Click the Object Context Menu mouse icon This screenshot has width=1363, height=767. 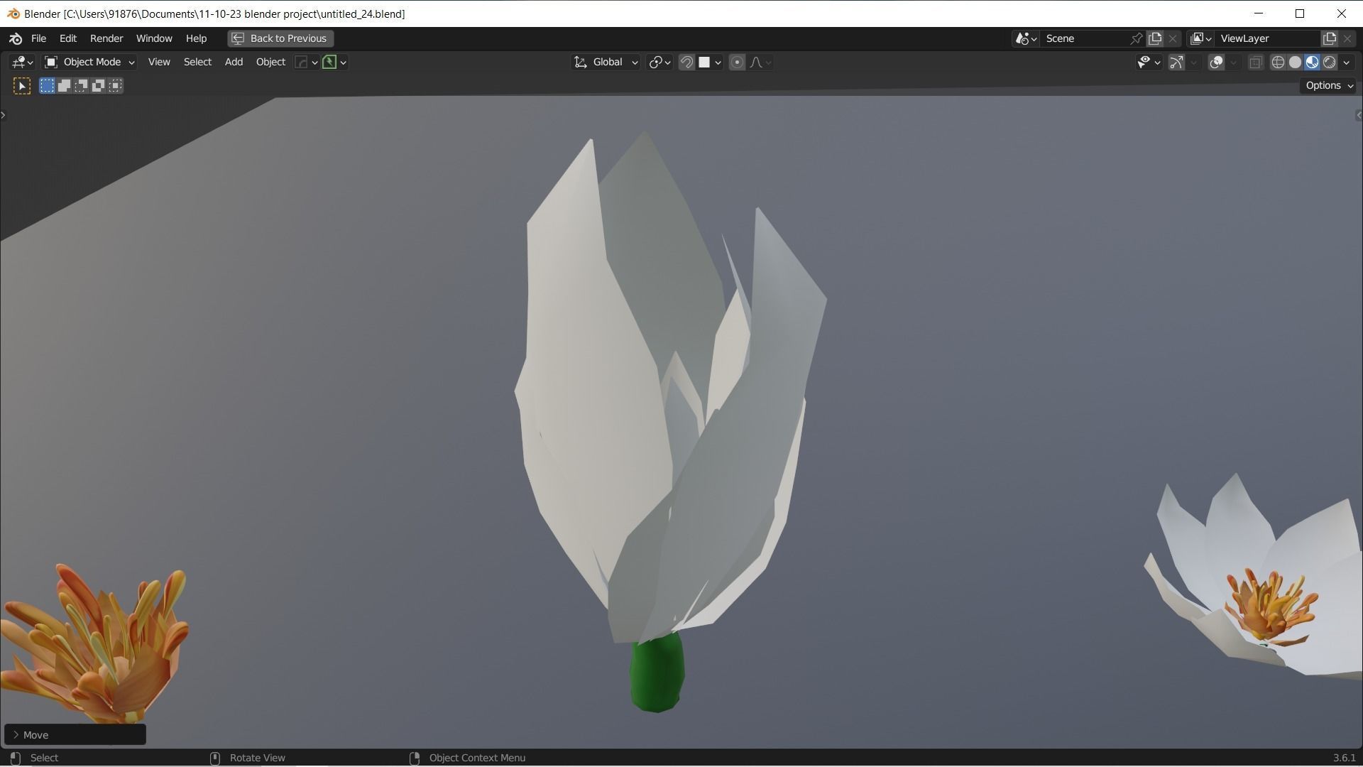415,758
